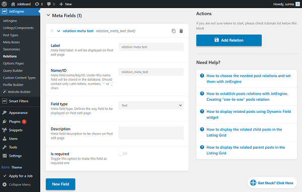Click the JetEngine logo icon

click(5, 12)
